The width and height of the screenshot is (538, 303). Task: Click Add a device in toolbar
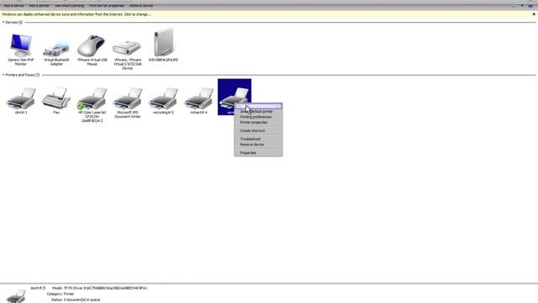(13, 6)
